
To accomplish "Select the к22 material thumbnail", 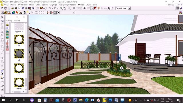I will pyautogui.click(x=19, y=68).
